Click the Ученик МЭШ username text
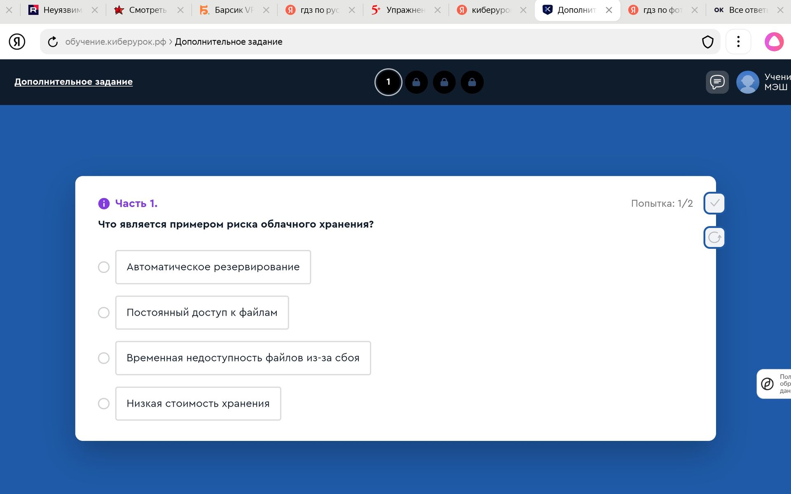This screenshot has height=494, width=791. pyautogui.click(x=777, y=82)
